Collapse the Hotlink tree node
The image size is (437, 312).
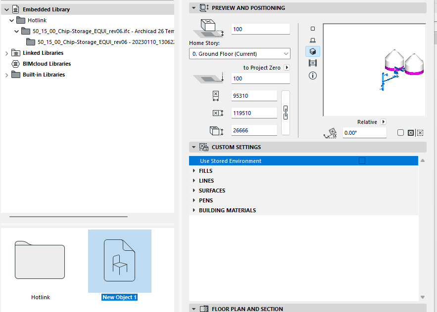[11, 20]
